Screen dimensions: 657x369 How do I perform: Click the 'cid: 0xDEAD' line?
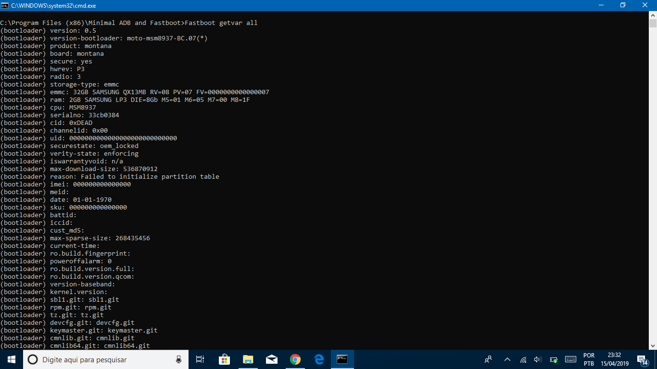pos(46,123)
